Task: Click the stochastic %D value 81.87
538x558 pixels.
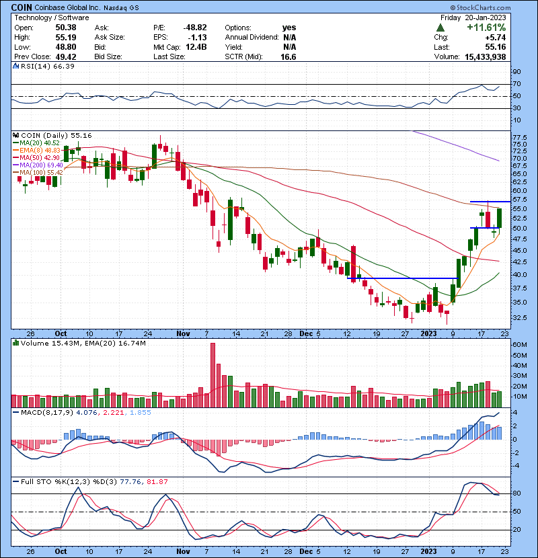Action: click(x=157, y=482)
